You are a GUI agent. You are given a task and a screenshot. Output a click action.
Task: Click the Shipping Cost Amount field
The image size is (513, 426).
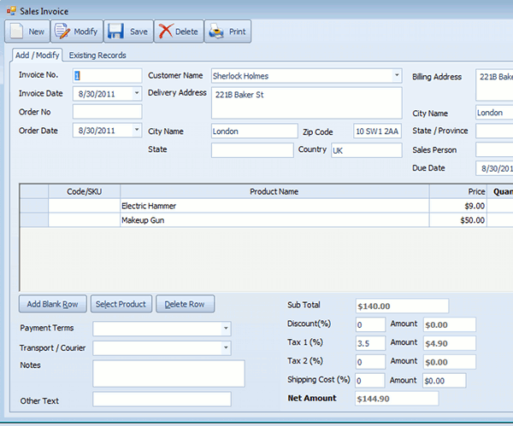coord(445,381)
